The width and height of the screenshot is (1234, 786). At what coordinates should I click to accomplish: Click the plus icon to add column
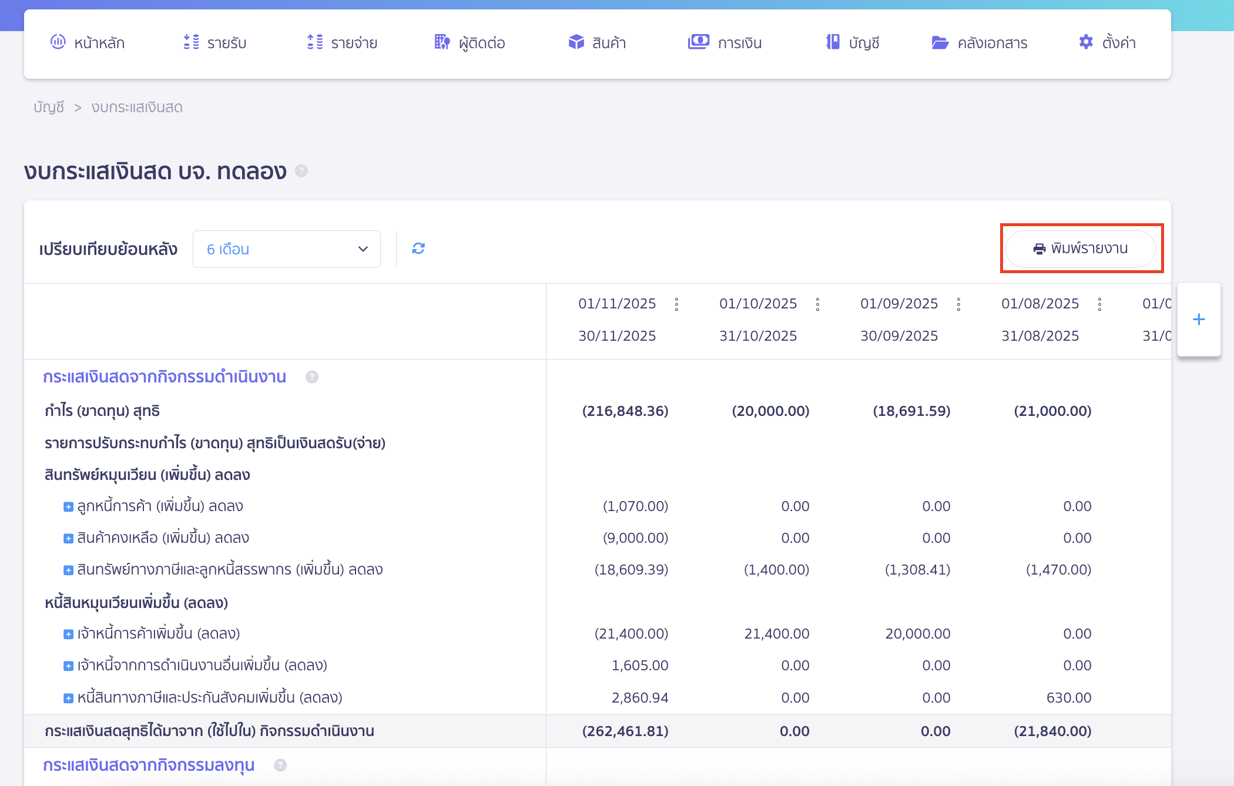tap(1199, 320)
